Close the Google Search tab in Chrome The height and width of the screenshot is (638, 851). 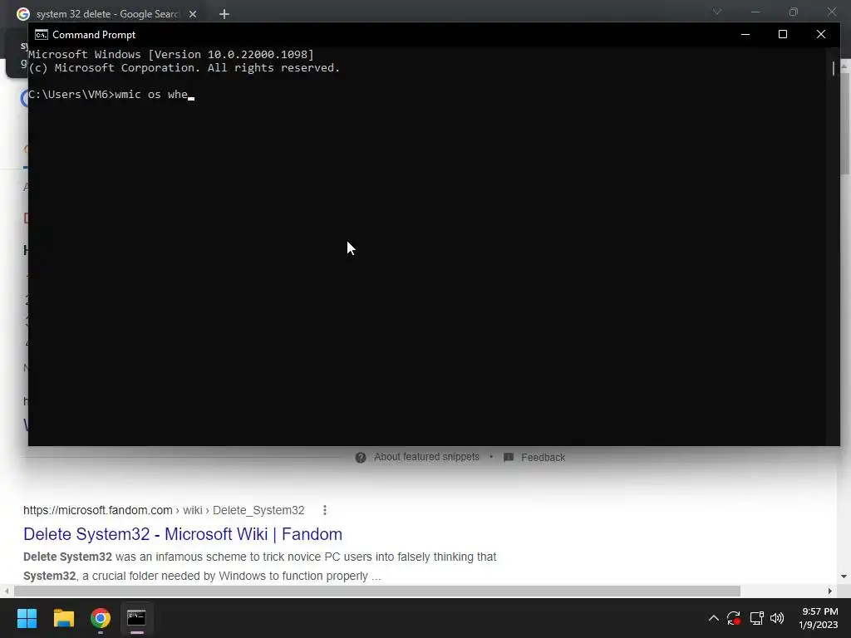pyautogui.click(x=193, y=14)
